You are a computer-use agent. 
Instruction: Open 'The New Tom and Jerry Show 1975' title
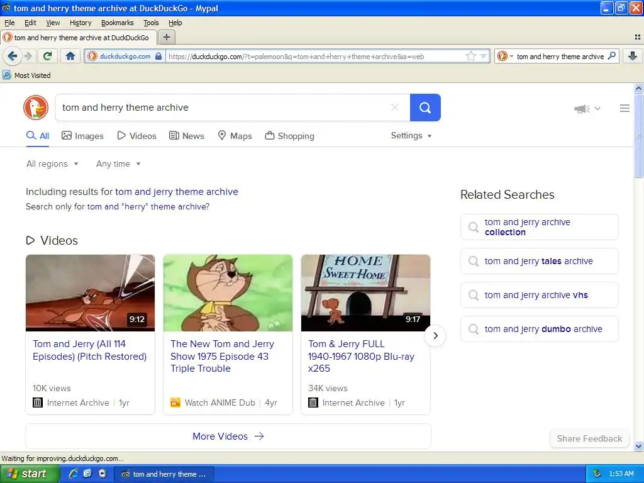click(x=222, y=356)
